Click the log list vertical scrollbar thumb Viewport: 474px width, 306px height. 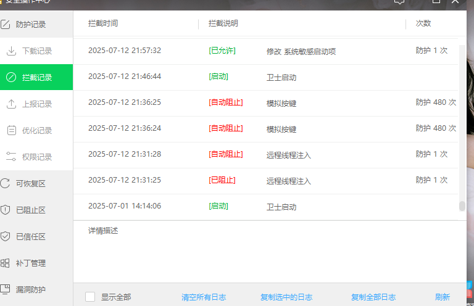click(462, 206)
